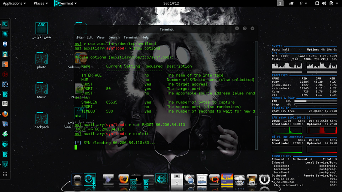Click the 'set RHOST 66.206.84.110' command text
Image resolution: width=342 pixels, height=192 pixels.
159,125
